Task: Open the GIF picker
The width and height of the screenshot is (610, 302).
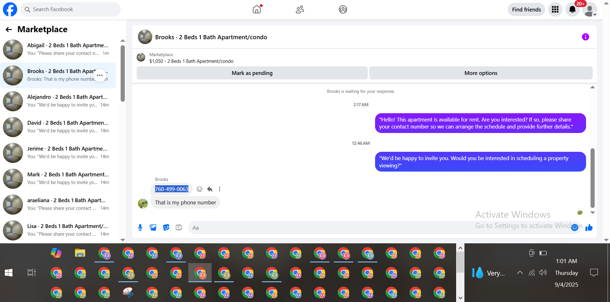Action: coord(179,227)
